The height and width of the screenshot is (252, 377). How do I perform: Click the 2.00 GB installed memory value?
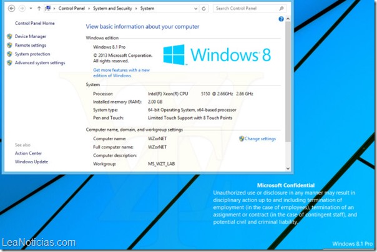[x=155, y=102]
